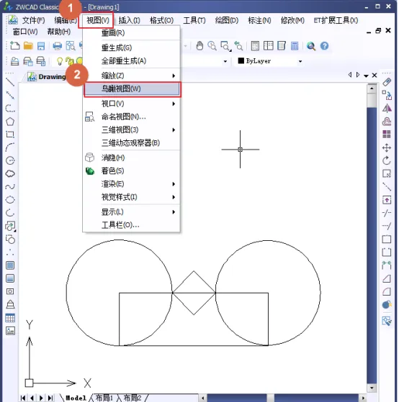Viewport: 399px width, 402px height.
Task: Select the Rectangle draw tool
Action: click(x=10, y=134)
